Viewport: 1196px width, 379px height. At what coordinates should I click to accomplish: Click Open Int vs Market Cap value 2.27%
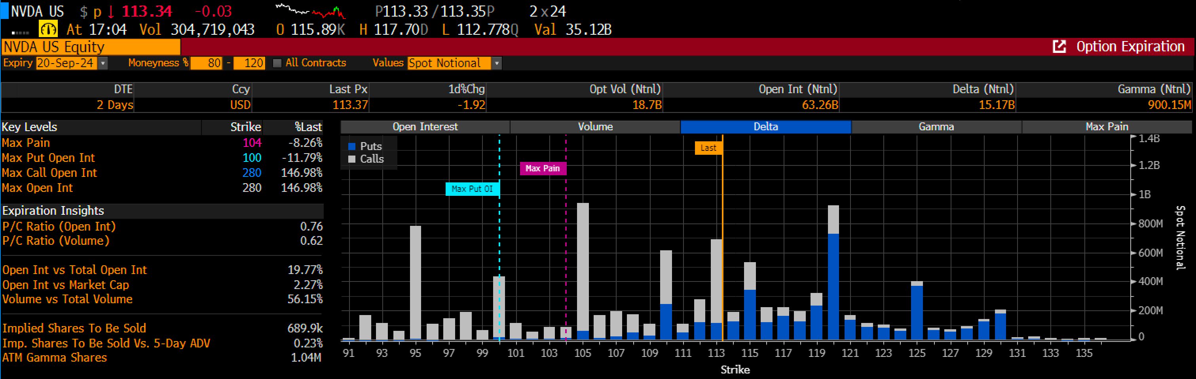(x=308, y=285)
